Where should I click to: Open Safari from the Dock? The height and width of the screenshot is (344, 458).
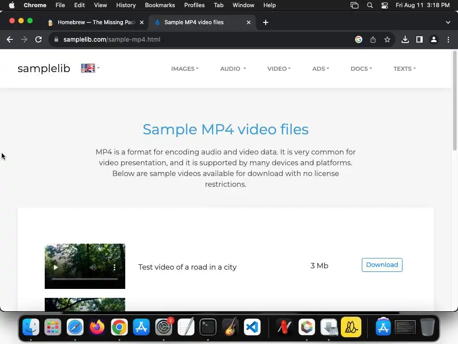(x=75, y=327)
